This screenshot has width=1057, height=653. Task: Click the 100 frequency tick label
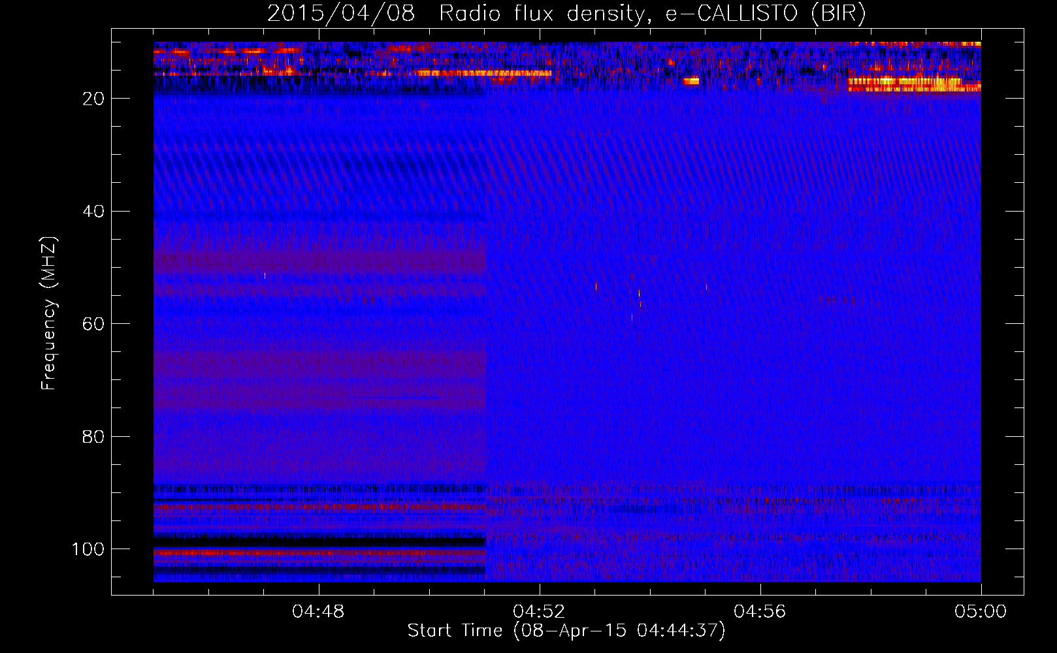(88, 549)
